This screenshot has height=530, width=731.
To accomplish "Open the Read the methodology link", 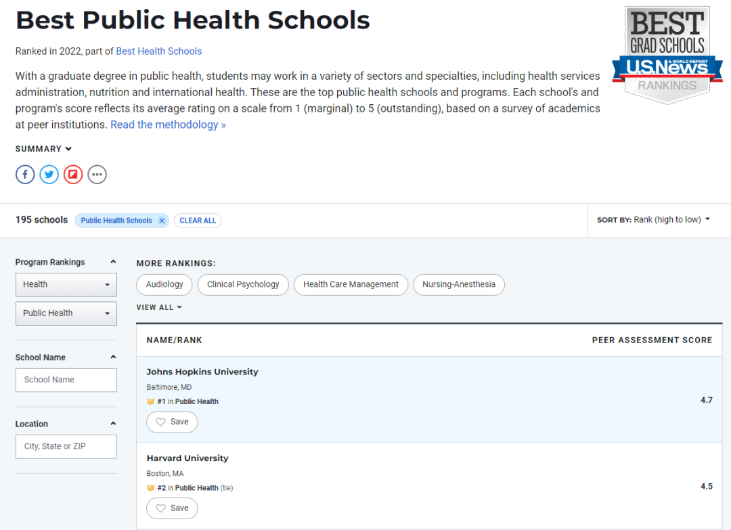I will point(168,125).
